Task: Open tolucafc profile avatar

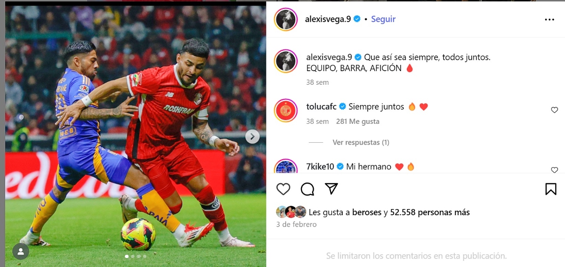Action: point(286,111)
